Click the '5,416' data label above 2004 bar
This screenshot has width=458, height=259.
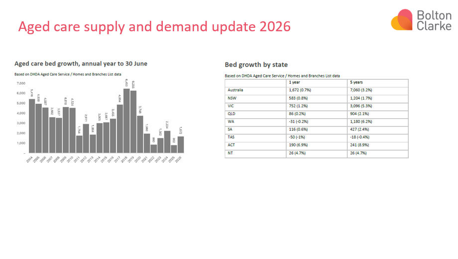pyautogui.click(x=32, y=93)
